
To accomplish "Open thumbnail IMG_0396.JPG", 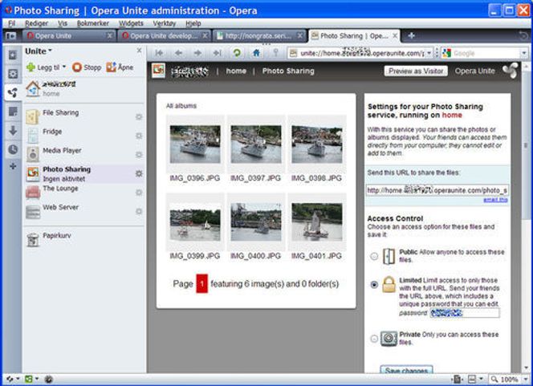I will pos(195,144).
